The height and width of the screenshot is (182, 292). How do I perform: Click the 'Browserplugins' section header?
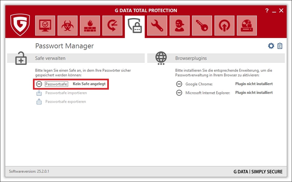[x=191, y=58]
